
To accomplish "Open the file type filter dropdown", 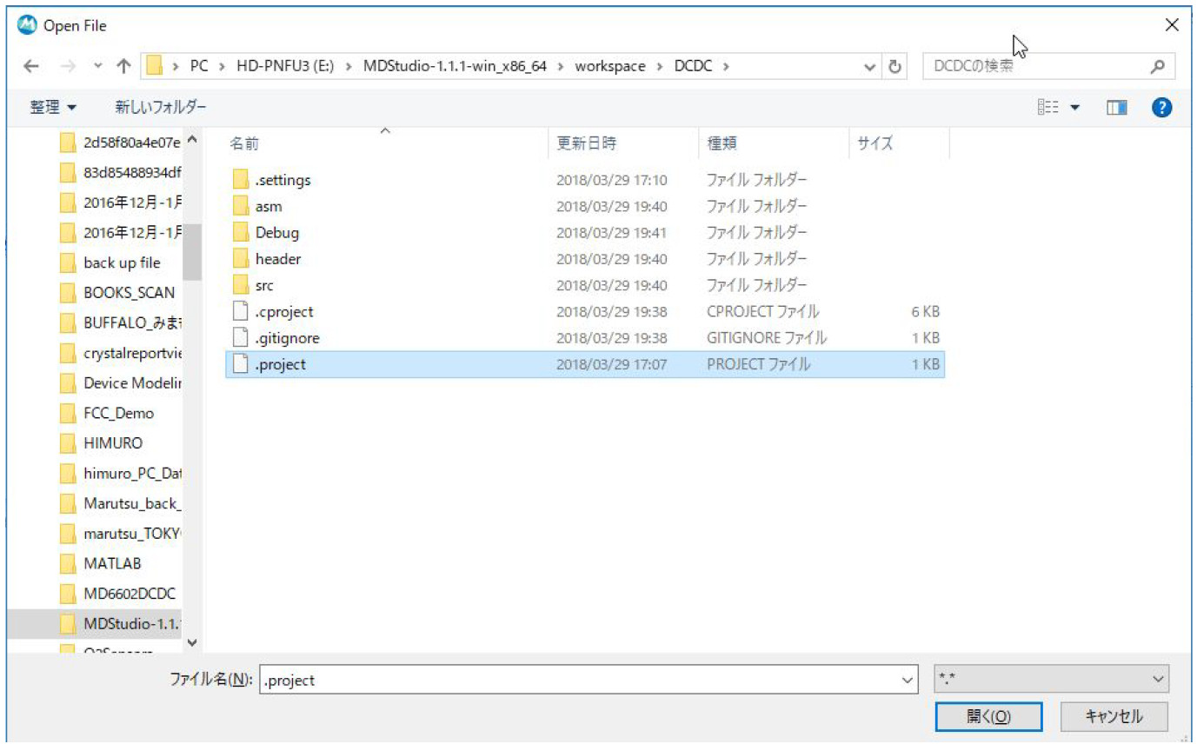I will pos(1051,679).
